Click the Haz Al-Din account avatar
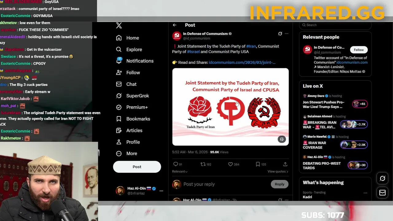This screenshot has height=221, width=393. tap(120, 191)
